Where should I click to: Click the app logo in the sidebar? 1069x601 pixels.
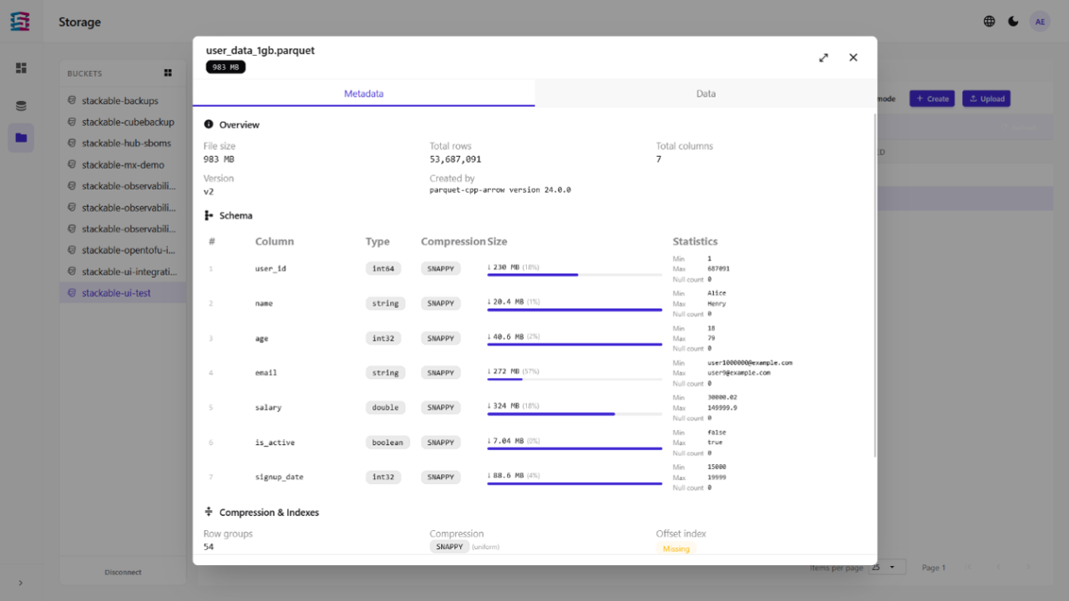pyautogui.click(x=21, y=22)
